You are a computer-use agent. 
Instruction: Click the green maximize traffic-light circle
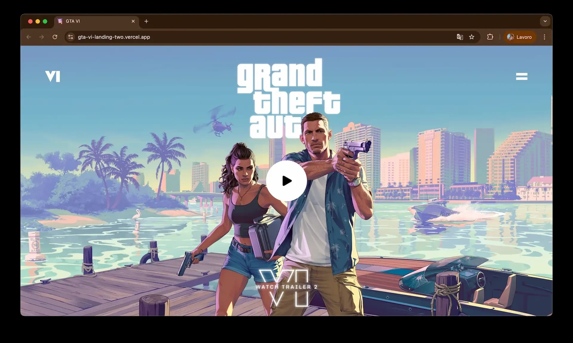point(45,21)
